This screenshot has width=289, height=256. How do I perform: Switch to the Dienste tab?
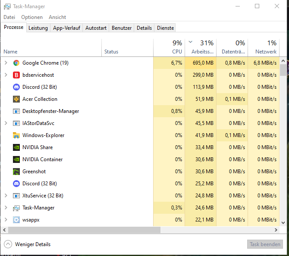point(165,28)
